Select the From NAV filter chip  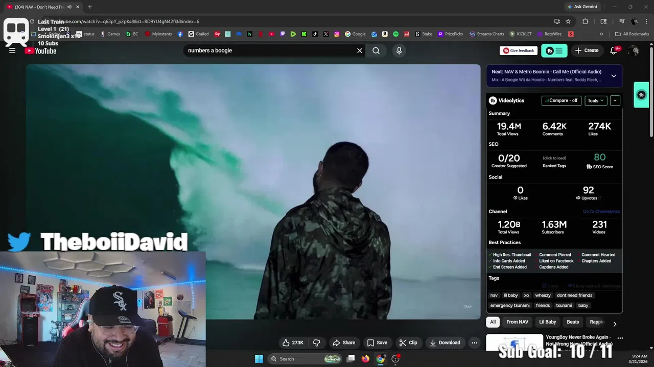[x=517, y=322]
